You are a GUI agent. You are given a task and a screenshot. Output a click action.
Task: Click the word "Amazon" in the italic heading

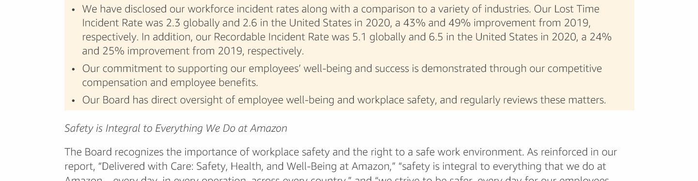pyautogui.click(x=269, y=128)
